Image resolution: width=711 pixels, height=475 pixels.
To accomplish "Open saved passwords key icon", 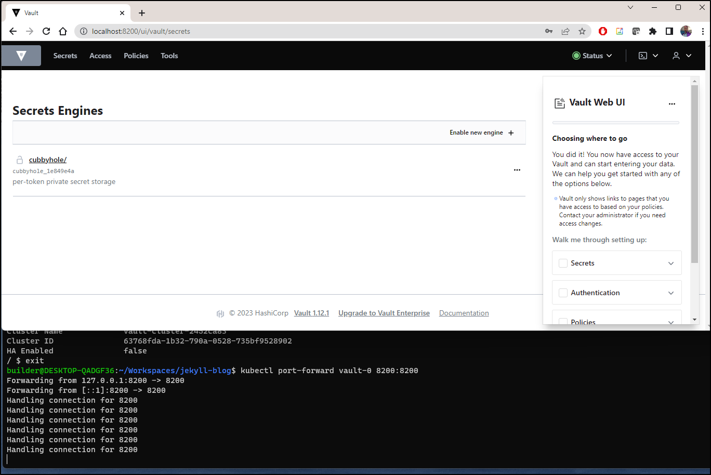I will (x=549, y=31).
